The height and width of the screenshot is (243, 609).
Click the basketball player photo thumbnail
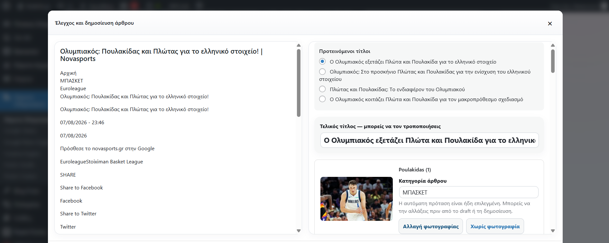click(356, 199)
